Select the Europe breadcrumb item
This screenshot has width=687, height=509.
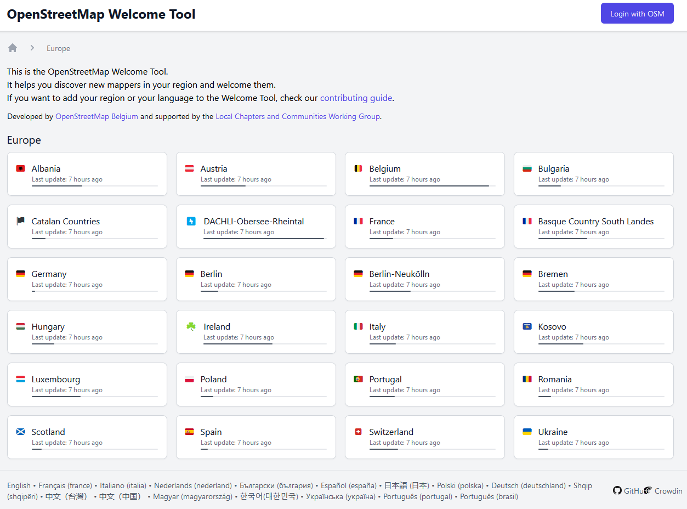[58, 48]
